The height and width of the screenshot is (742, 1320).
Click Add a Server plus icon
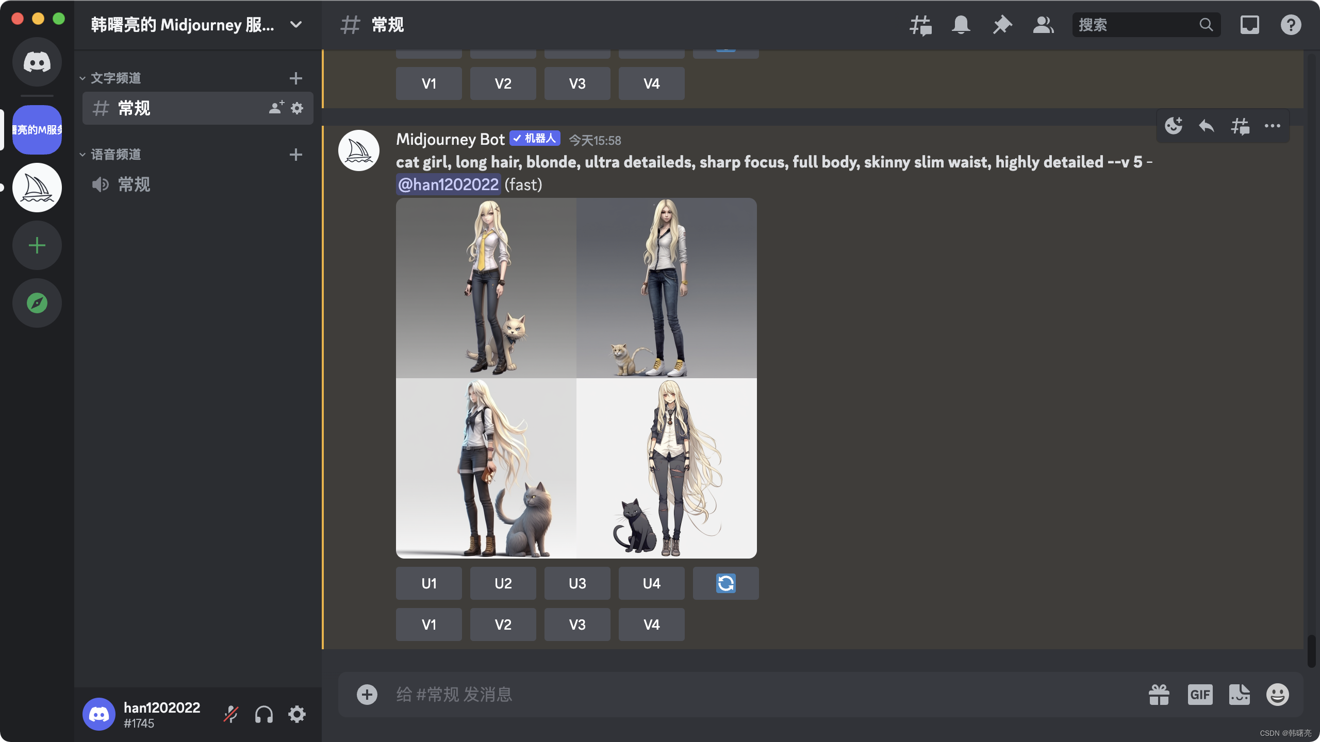point(37,245)
